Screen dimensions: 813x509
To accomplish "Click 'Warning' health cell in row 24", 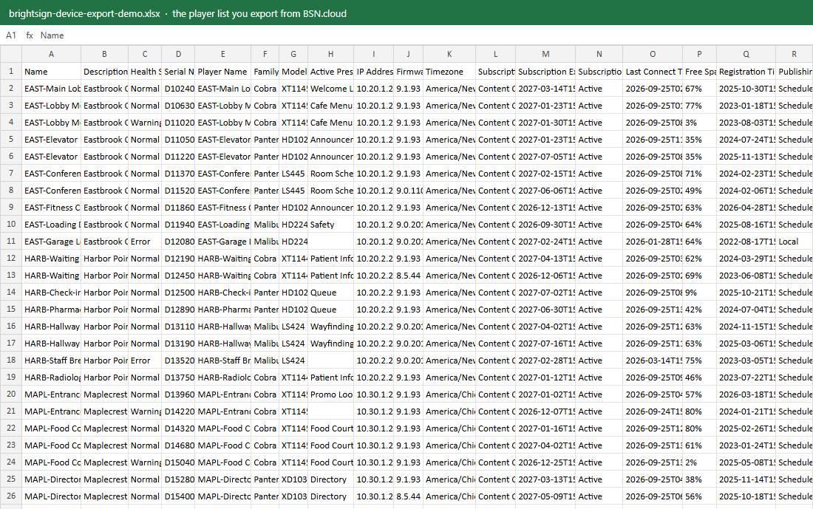I will (x=145, y=462).
